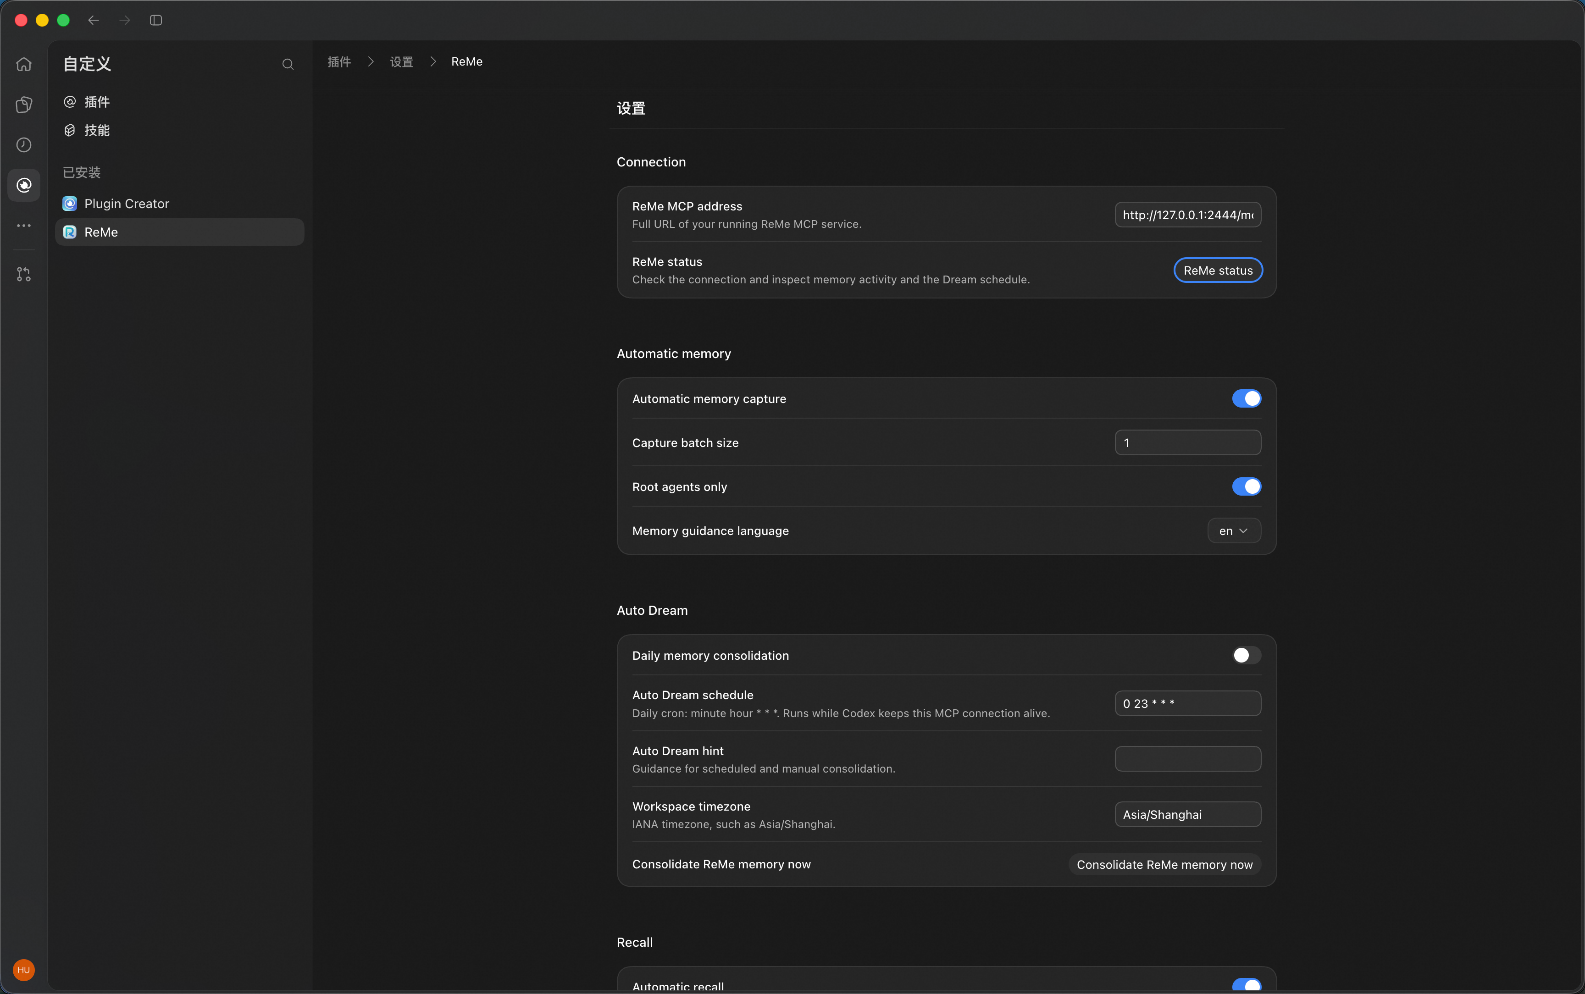Image resolution: width=1585 pixels, height=994 pixels.
Task: Click the ReMe MCP address field
Action: pos(1188,215)
